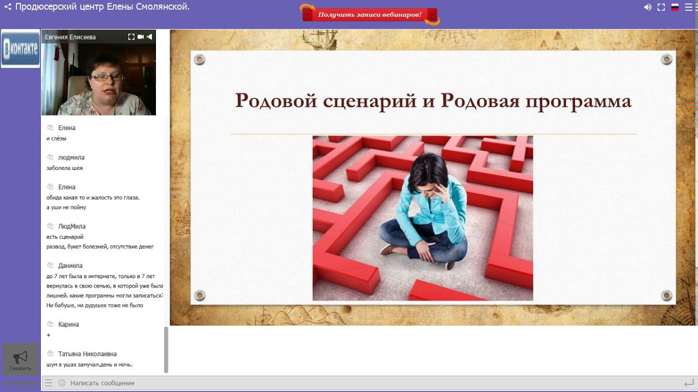The width and height of the screenshot is (698, 392).
Task: Open the hamburger menu in the top right corner
Action: (x=689, y=8)
